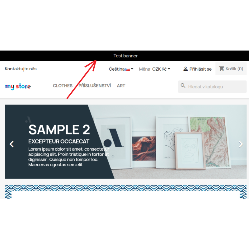Click the blue wave pattern banner
This screenshot has height=249, width=249.
click(x=126, y=192)
